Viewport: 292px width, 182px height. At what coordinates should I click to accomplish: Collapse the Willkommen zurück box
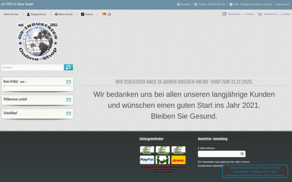pos(69,99)
